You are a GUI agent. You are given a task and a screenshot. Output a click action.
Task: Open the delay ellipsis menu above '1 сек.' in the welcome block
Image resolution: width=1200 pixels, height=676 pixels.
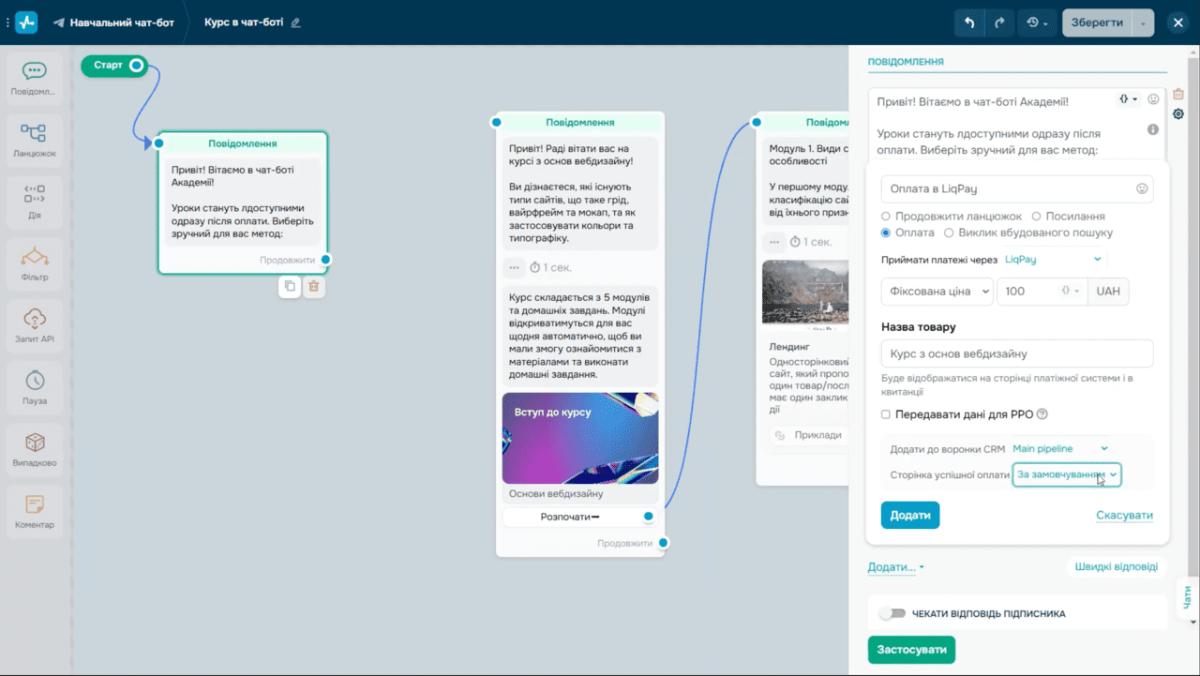tap(514, 267)
